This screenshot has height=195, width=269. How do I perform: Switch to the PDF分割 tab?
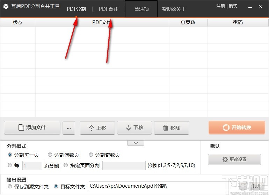pos(77,9)
